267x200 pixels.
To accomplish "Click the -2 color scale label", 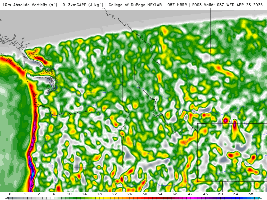I will tap(24, 194).
